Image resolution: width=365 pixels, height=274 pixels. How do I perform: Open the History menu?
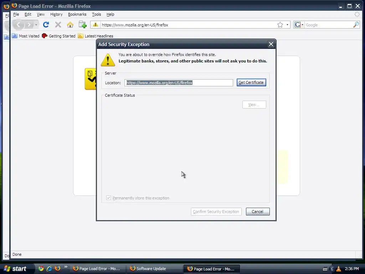pos(56,14)
